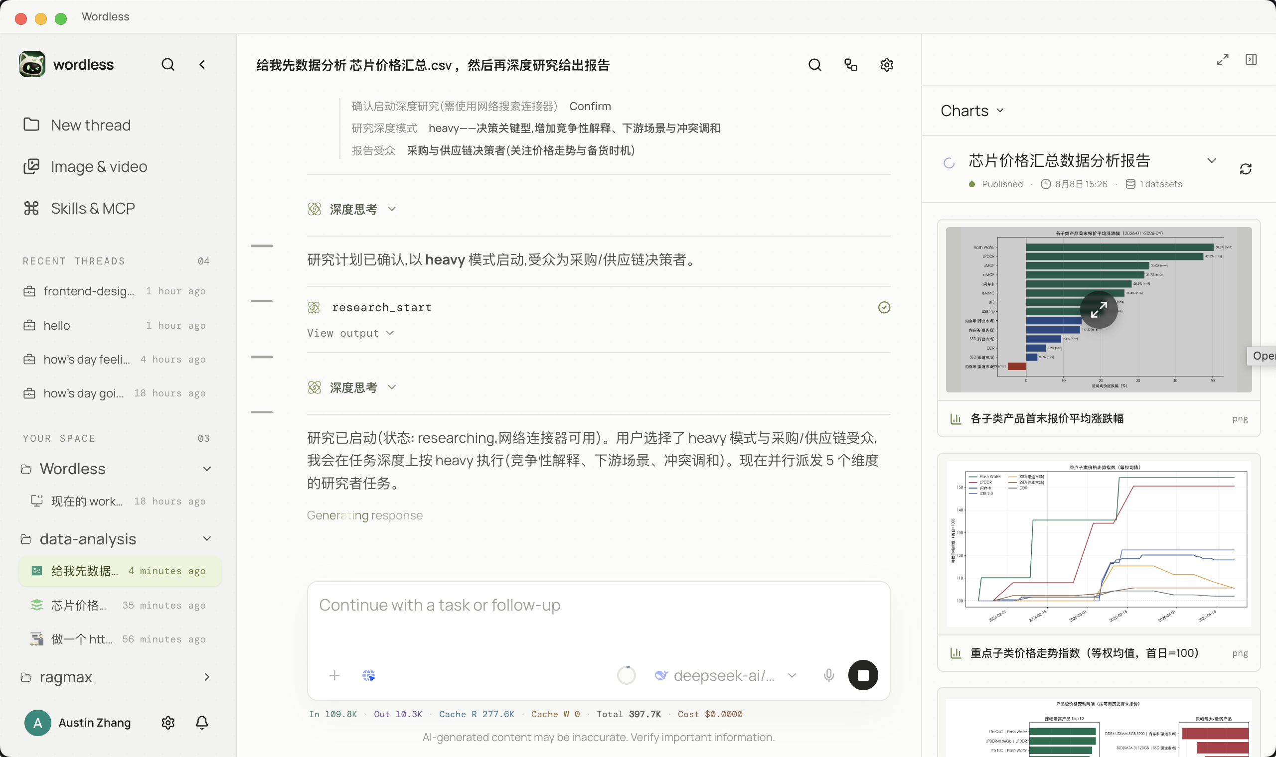Open the Charts panel dropdown
Viewport: 1276px width, 757px height.
972,111
